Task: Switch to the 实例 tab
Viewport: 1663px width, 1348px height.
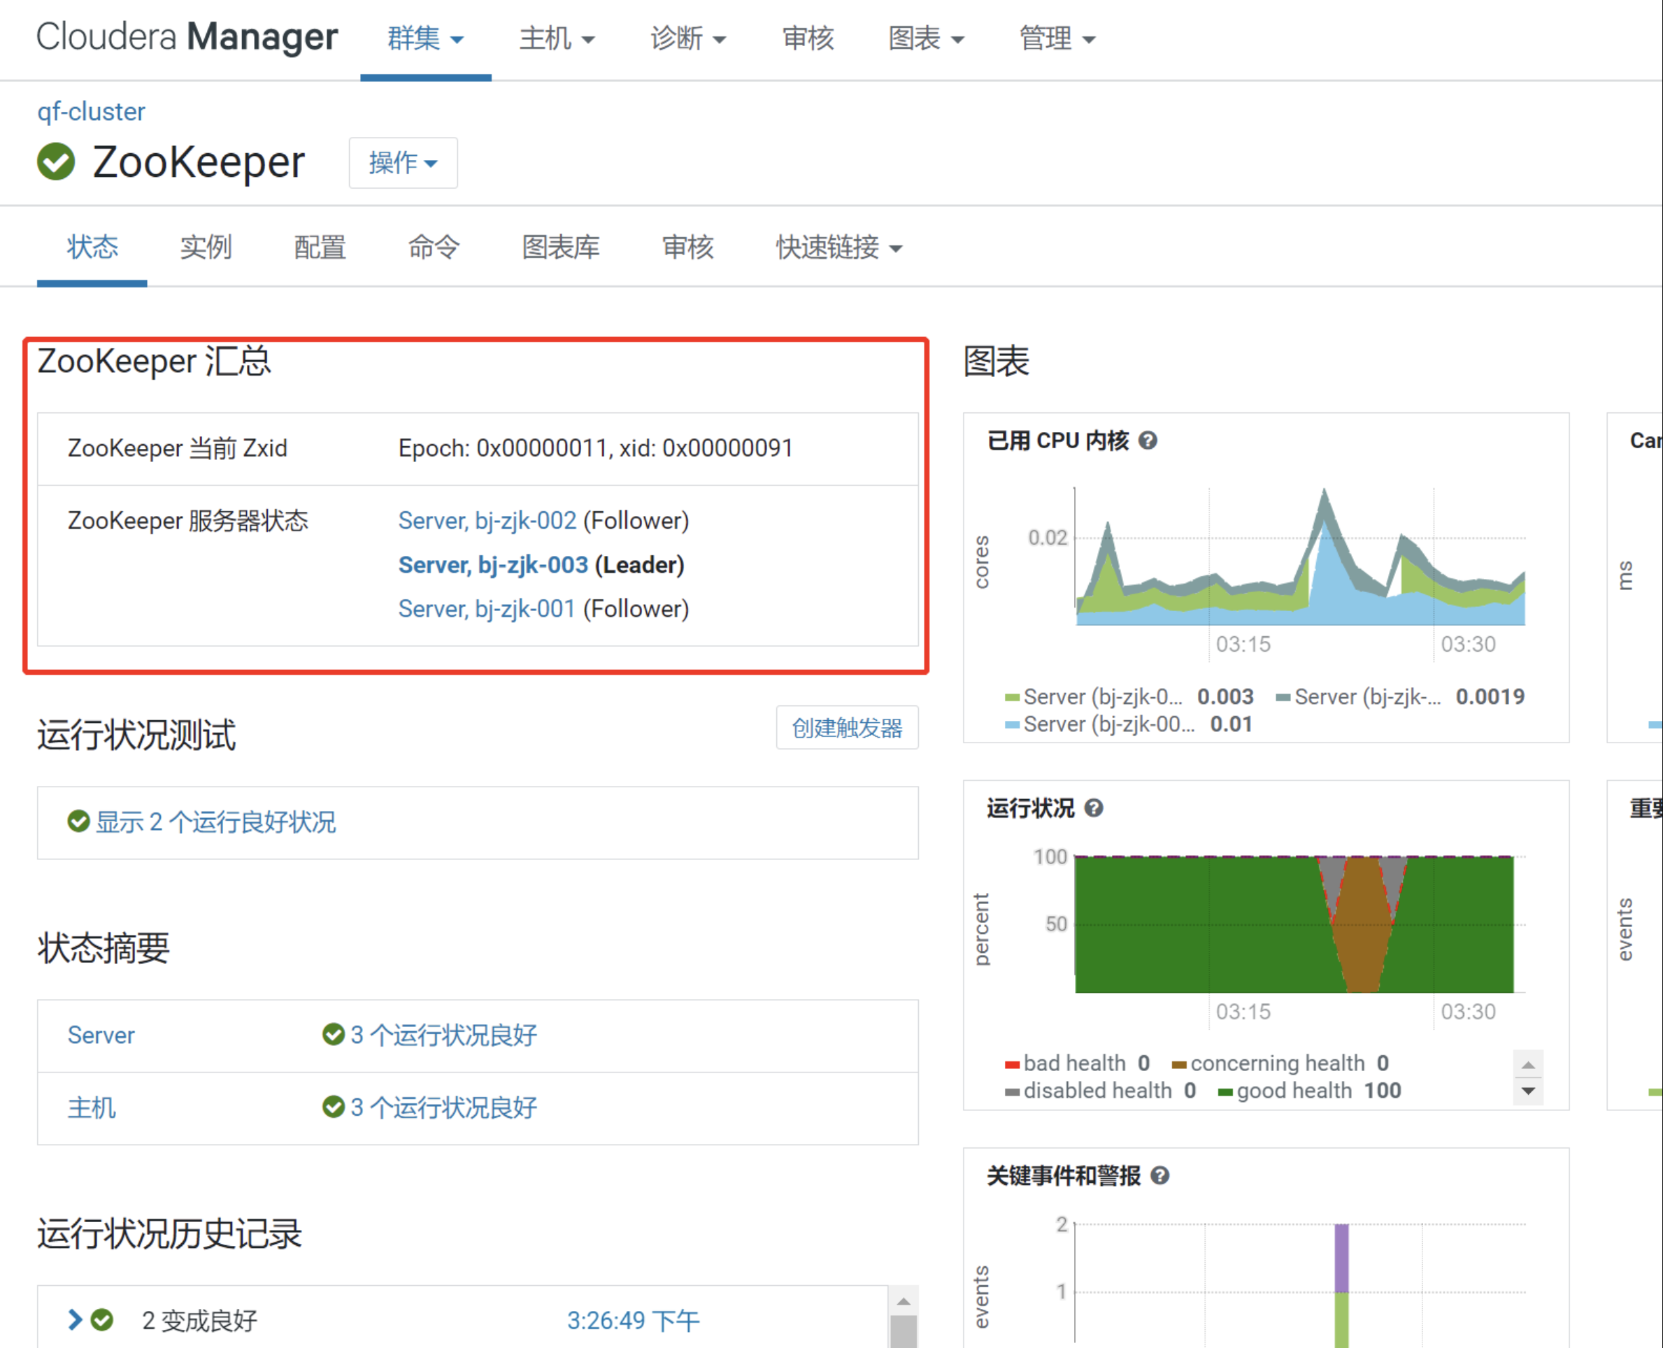Action: (205, 247)
